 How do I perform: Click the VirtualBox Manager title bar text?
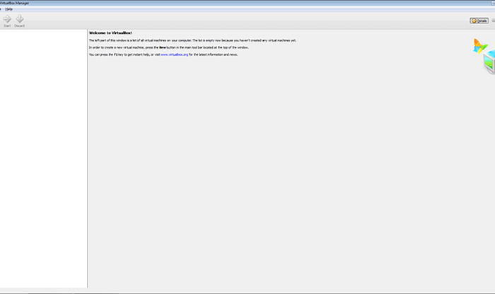click(14, 3)
